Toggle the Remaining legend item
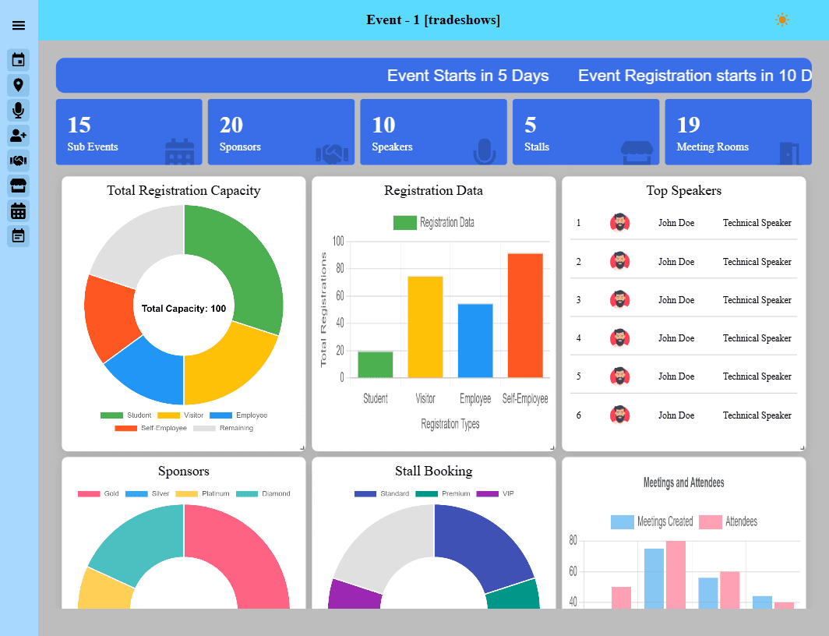 point(223,428)
